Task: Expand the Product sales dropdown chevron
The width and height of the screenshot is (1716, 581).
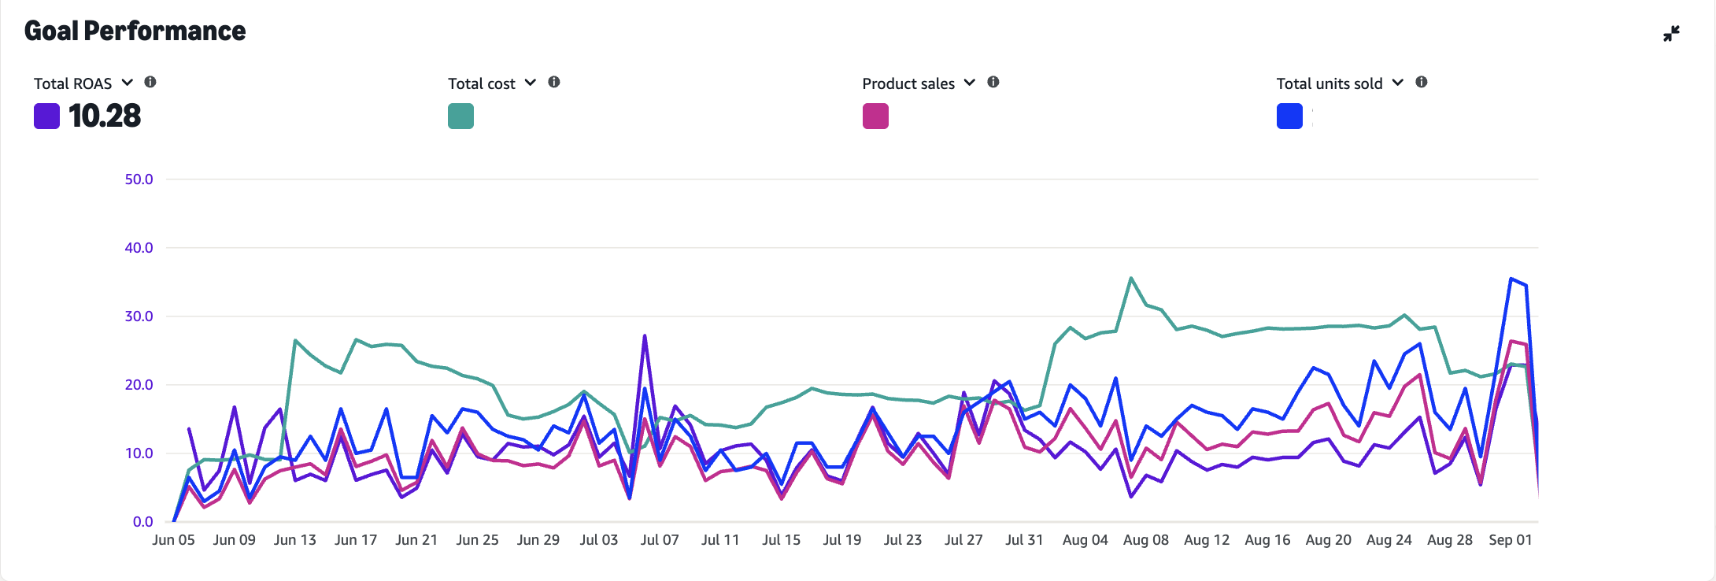Action: pyautogui.click(x=970, y=83)
